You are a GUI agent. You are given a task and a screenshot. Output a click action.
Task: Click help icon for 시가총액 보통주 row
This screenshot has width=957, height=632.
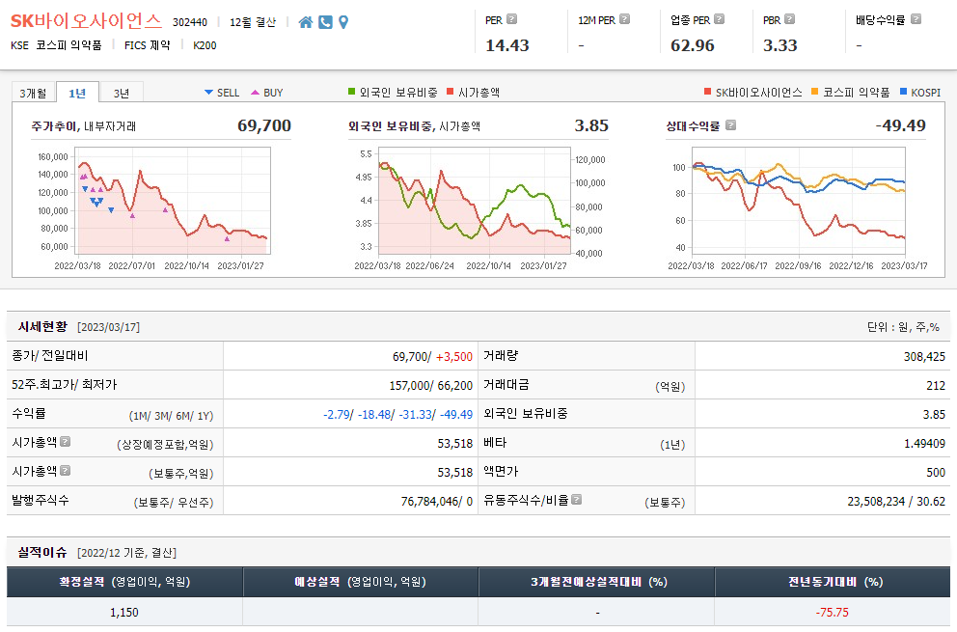pyautogui.click(x=66, y=470)
